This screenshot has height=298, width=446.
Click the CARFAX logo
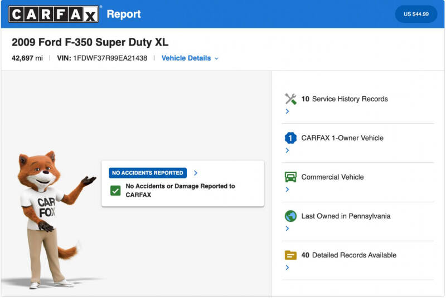pos(54,14)
